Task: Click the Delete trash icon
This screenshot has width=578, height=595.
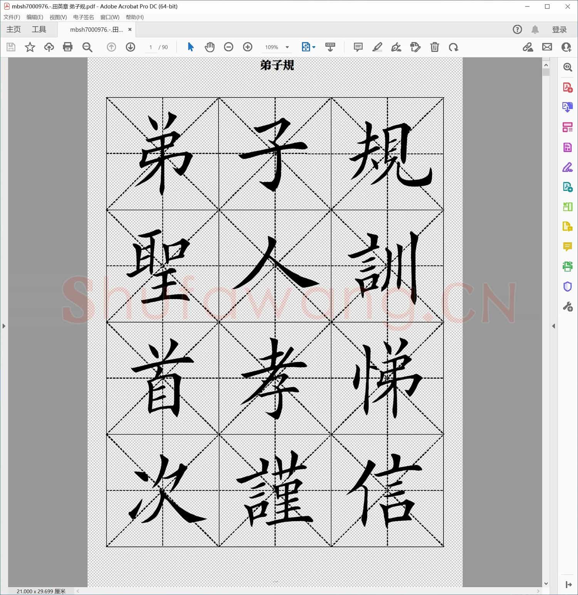Action: click(435, 47)
